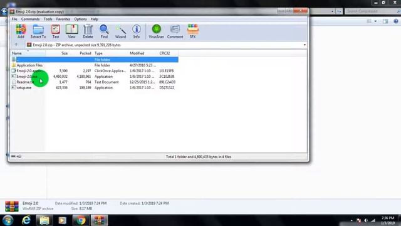Click the status bar total text
This screenshot has width=401, height=226.
(199, 157)
